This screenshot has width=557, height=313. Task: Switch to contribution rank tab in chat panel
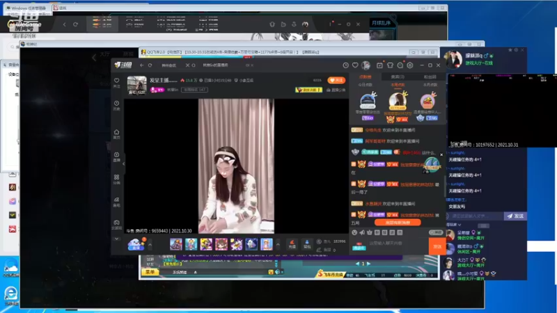pyautogui.click(x=365, y=77)
